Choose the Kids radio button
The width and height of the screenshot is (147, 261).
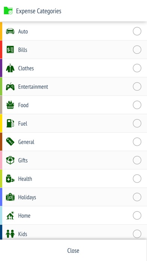(x=137, y=234)
